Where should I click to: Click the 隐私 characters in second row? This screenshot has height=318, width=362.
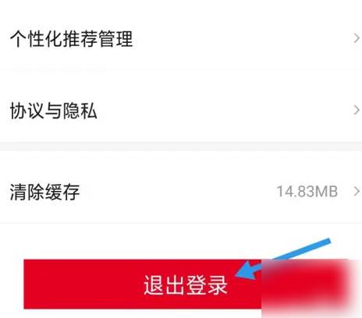point(80,111)
